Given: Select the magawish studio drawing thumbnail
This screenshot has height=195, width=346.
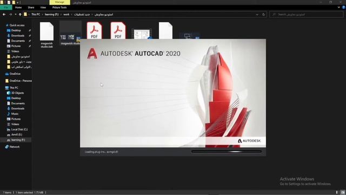Looking at the screenshot, I should 70,33.
